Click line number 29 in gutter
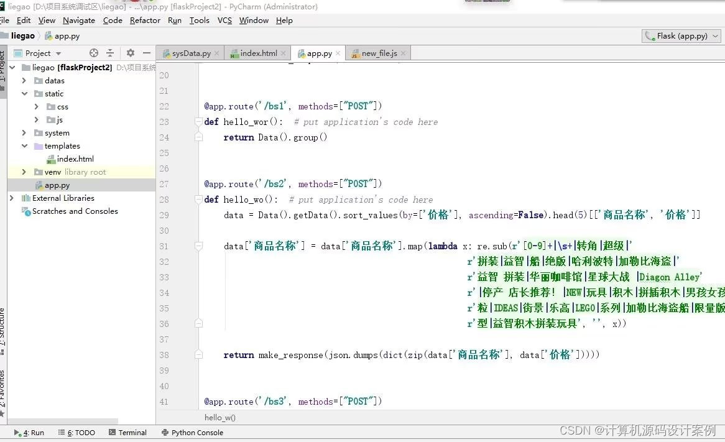 point(164,215)
